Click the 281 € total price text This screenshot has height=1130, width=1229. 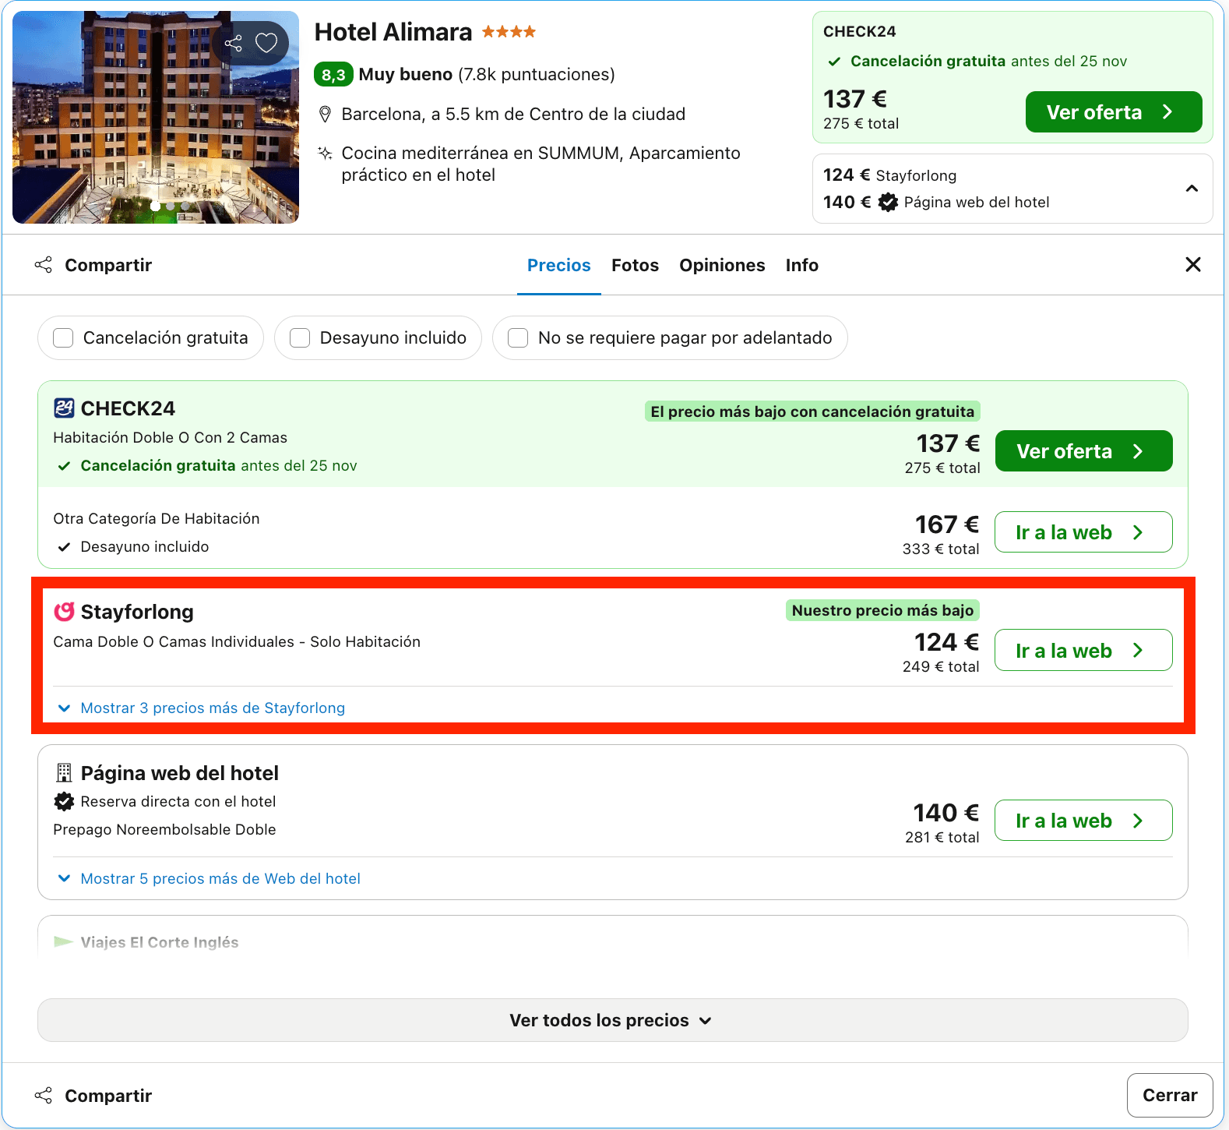tap(942, 838)
